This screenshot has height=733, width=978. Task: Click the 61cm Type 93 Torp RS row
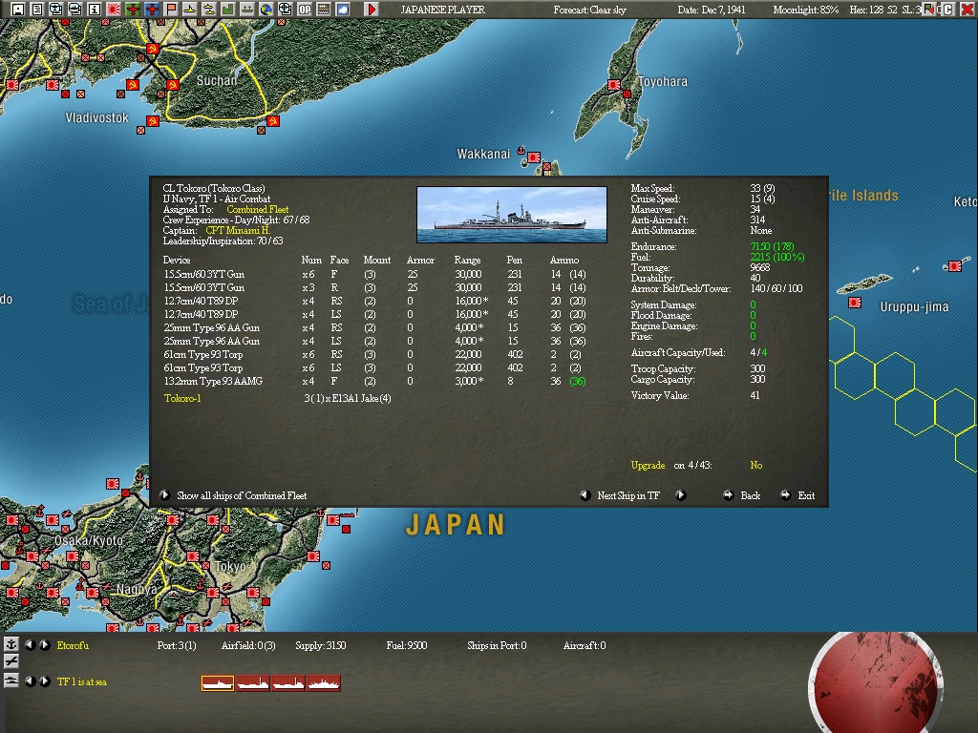click(x=374, y=354)
